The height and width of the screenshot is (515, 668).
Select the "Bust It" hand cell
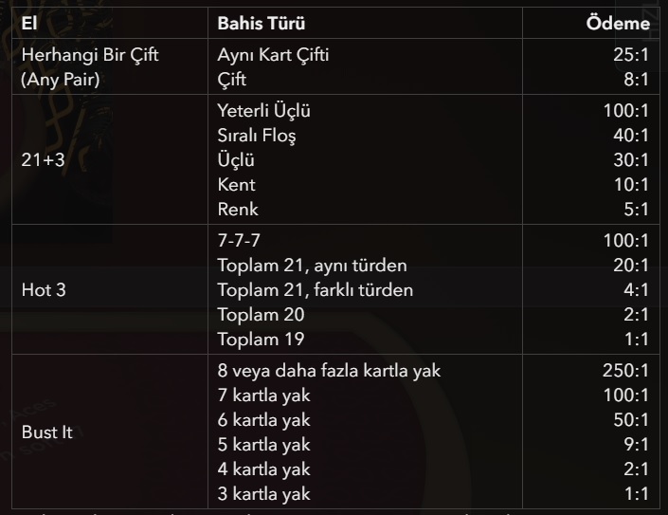(x=47, y=432)
